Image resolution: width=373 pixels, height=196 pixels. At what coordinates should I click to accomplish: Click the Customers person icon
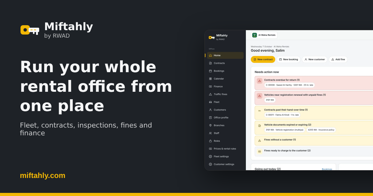pos(210,110)
